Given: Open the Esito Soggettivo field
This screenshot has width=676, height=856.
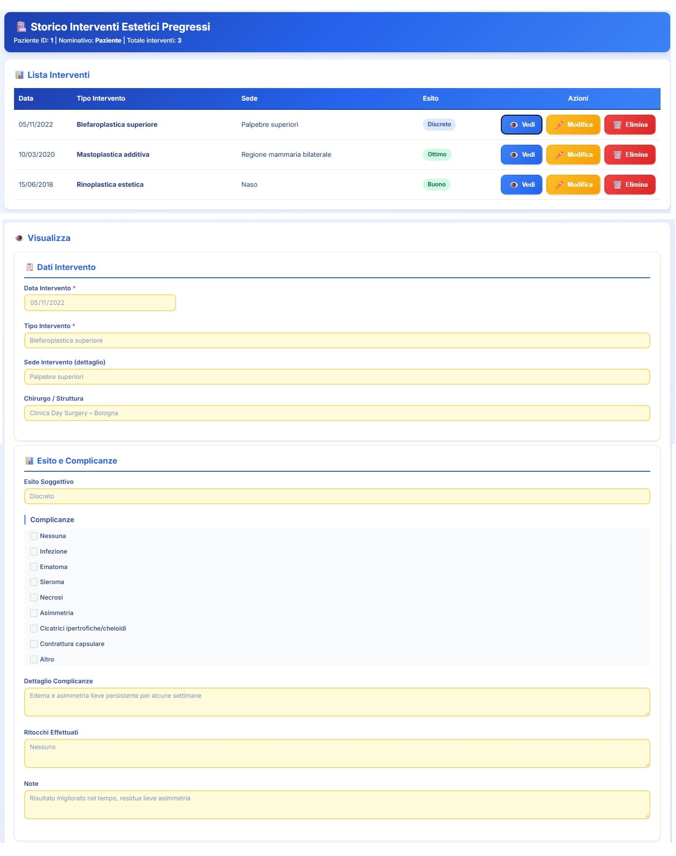Looking at the screenshot, I should [x=336, y=496].
